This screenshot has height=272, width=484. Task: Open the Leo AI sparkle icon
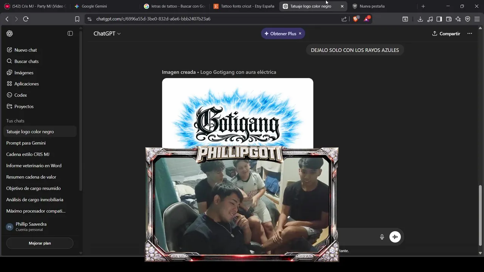click(458, 19)
